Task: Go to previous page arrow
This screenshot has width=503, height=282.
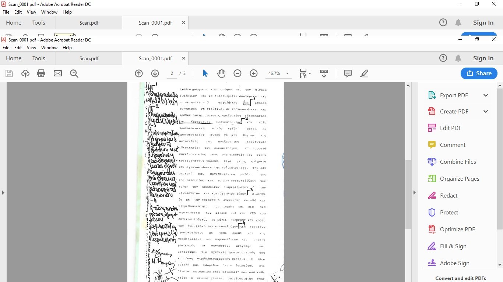Action: (139, 73)
